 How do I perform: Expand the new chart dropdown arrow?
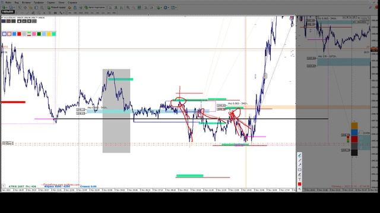pyautogui.click(x=7, y=8)
